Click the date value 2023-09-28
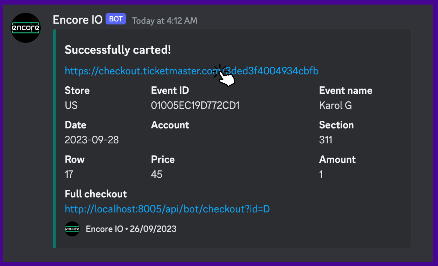The image size is (438, 266). [x=92, y=140]
